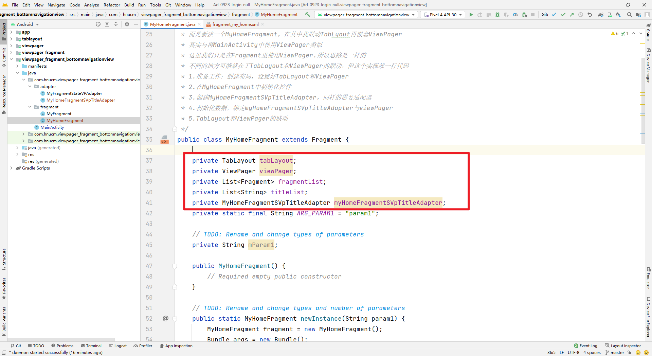Click the related XML file gutter icon
This screenshot has width=652, height=356.
tap(164, 140)
